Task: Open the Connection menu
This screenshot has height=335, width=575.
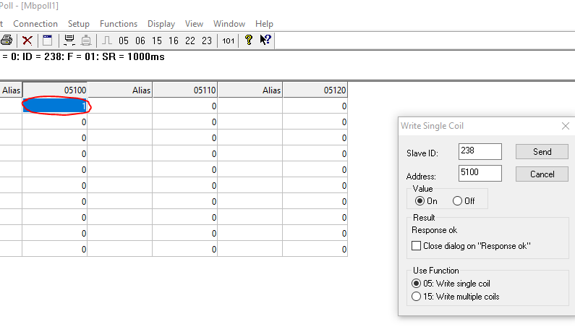Action: [x=35, y=24]
